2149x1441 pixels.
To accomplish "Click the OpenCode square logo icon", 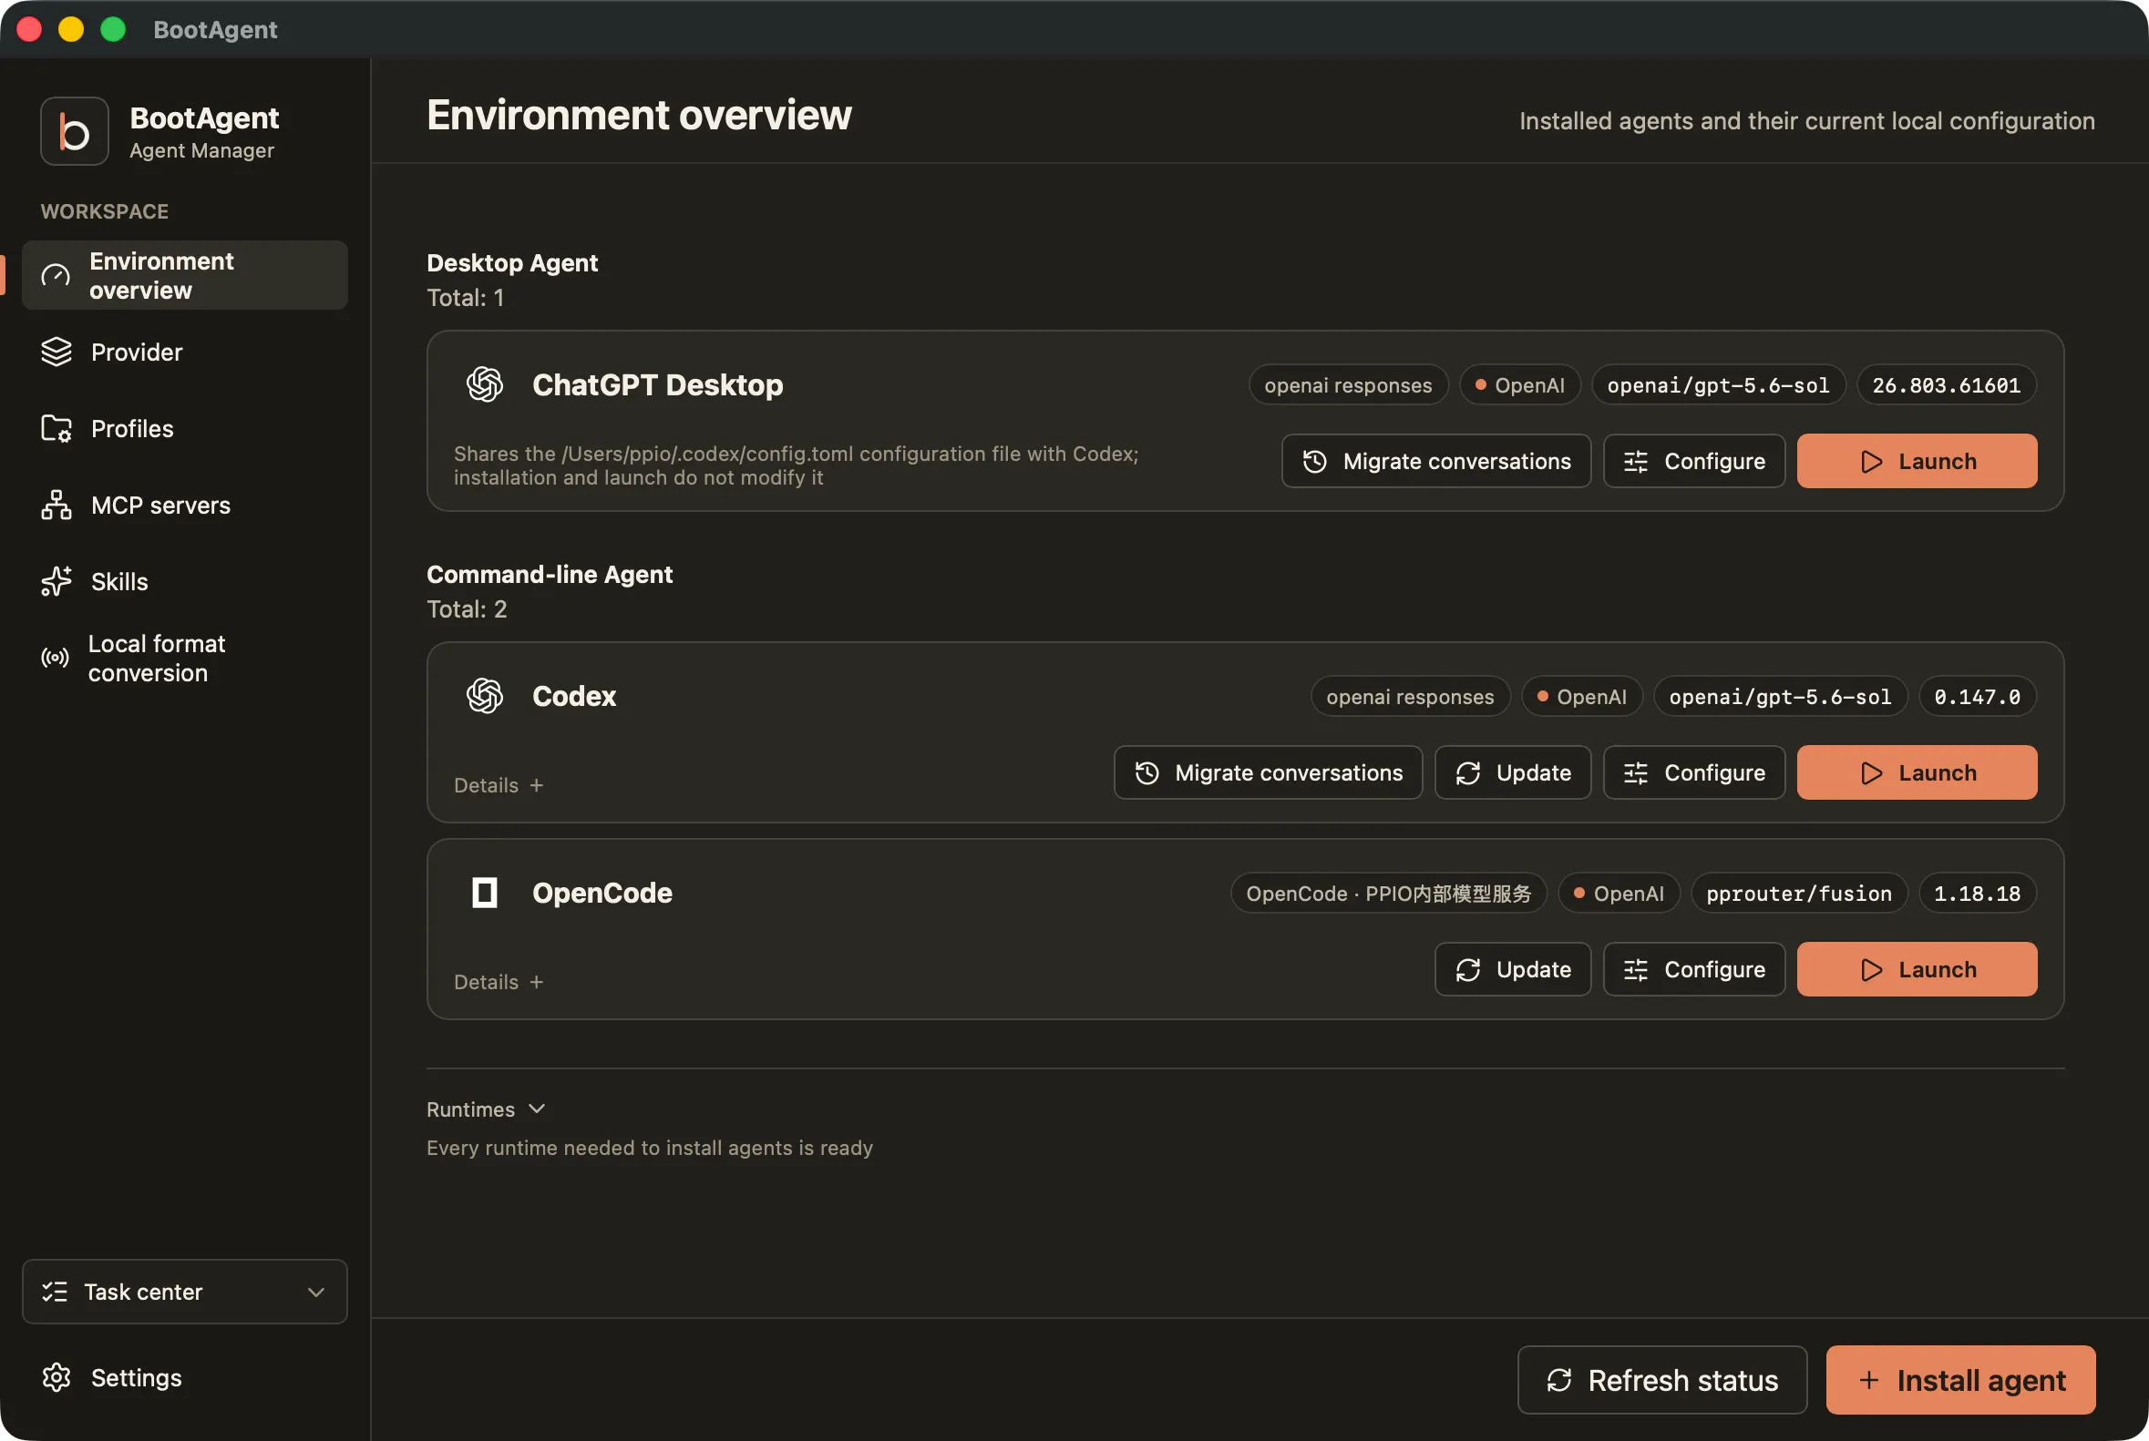I will 485,894.
